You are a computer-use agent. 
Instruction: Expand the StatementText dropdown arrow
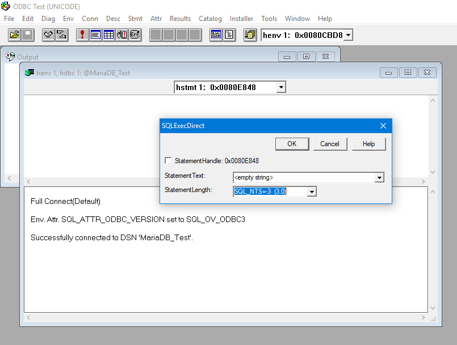[x=379, y=178]
